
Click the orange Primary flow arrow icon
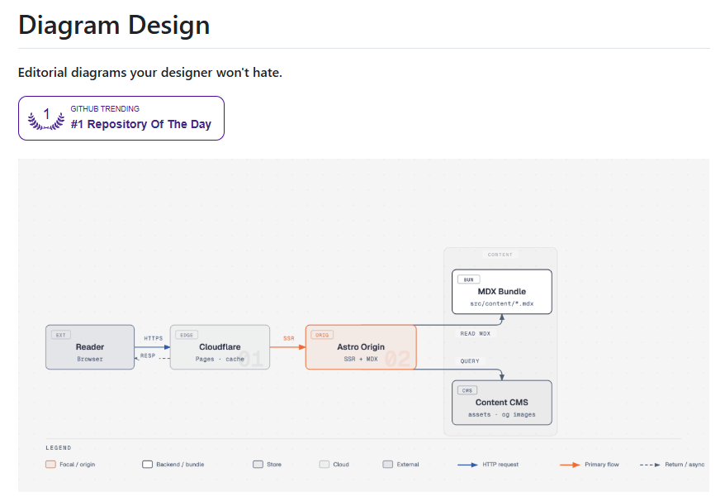(570, 465)
